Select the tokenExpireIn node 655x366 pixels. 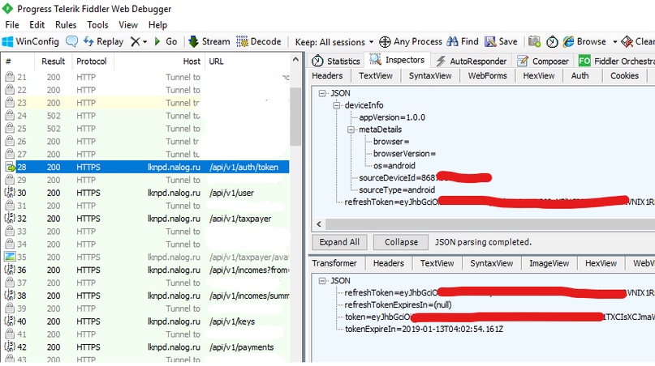click(424, 329)
